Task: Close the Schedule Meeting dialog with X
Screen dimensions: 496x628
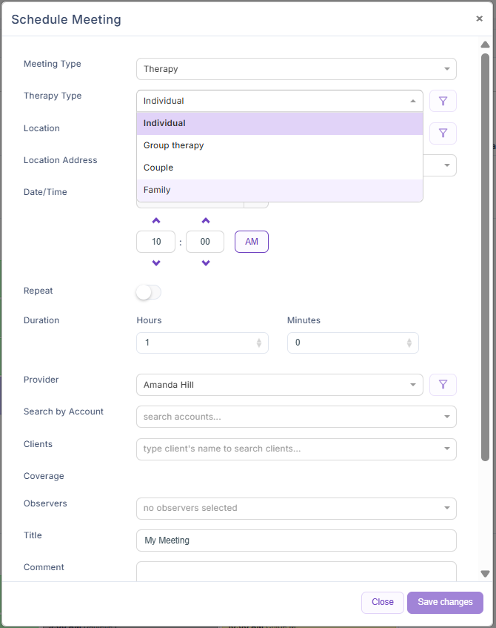Action: pyautogui.click(x=479, y=19)
